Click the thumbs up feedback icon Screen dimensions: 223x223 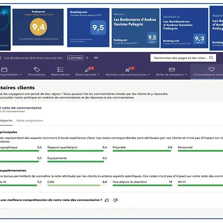pos(107,200)
